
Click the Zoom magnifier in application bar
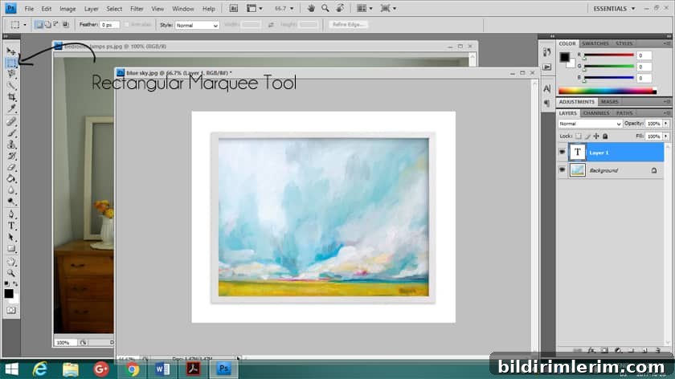click(325, 8)
